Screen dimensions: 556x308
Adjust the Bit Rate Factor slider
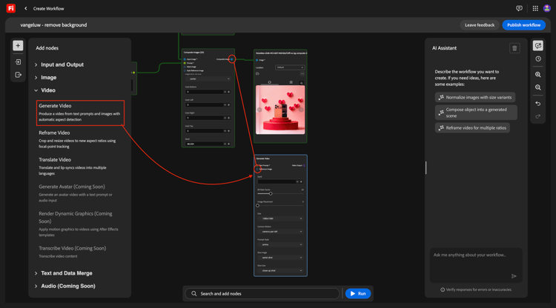(271, 194)
